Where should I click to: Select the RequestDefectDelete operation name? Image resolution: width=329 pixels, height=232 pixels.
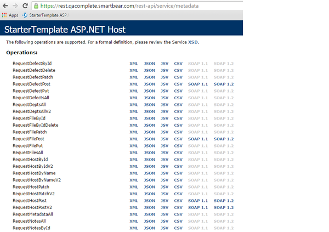pyautogui.click(x=34, y=70)
